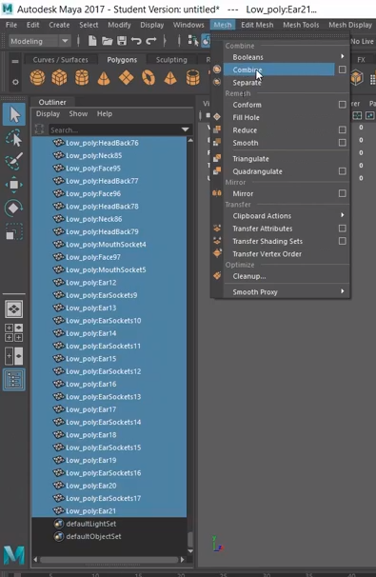The height and width of the screenshot is (577, 376).
Task: Toggle Outliner layout icon in toolbox
Action: pos(14,379)
